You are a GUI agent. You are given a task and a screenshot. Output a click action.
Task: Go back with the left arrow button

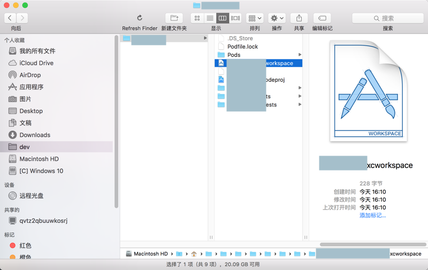point(10,18)
